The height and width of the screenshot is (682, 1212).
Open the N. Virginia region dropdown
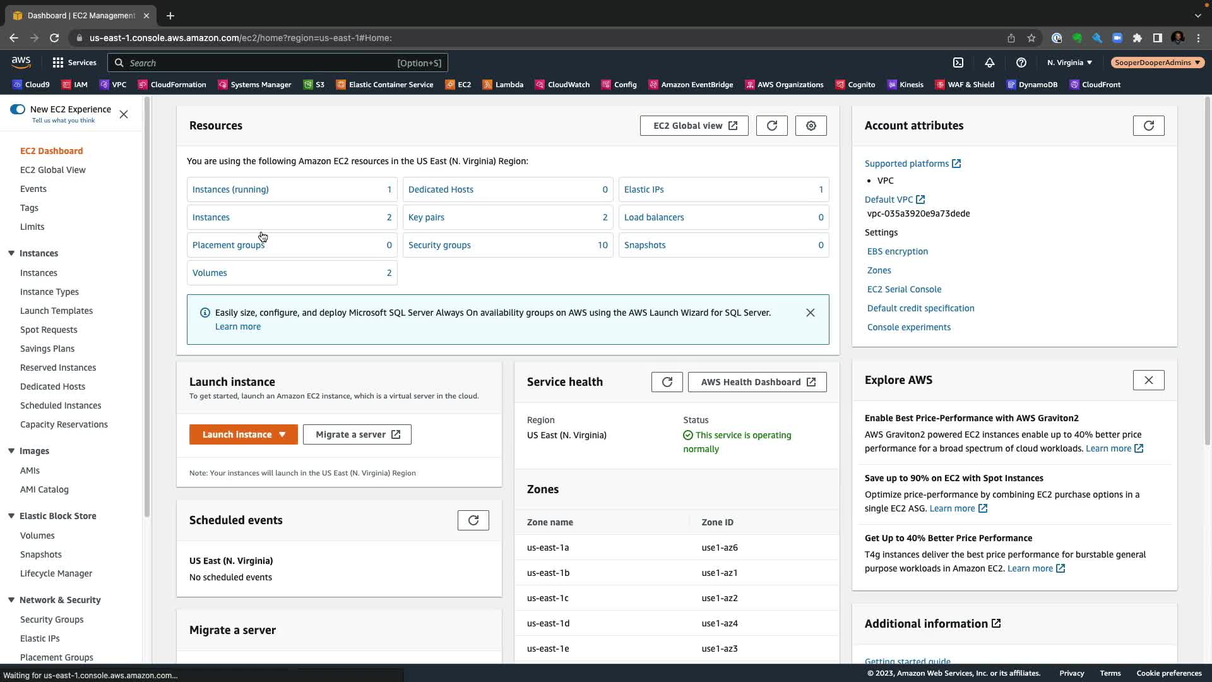click(x=1069, y=63)
